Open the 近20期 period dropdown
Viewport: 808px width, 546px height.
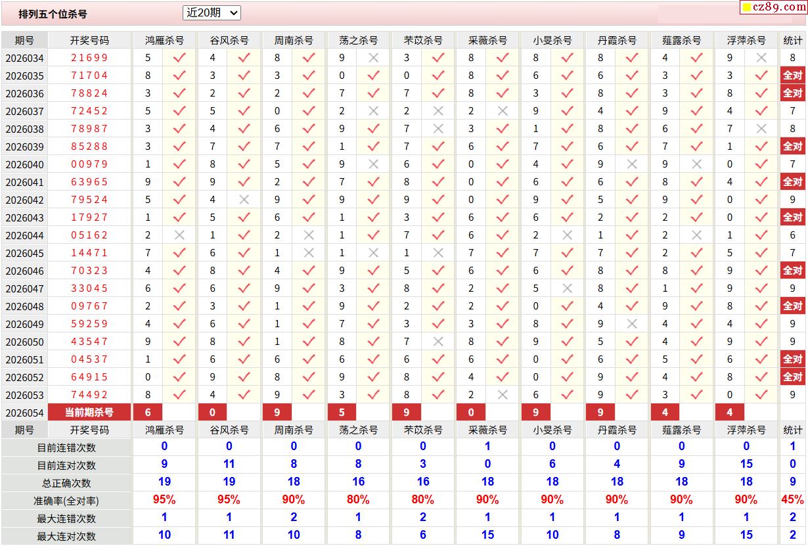212,12
